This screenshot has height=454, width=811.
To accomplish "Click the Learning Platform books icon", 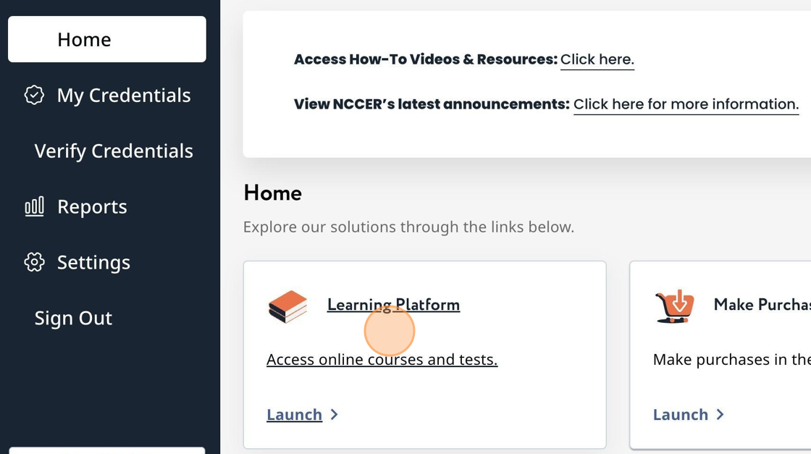I will pos(287,306).
